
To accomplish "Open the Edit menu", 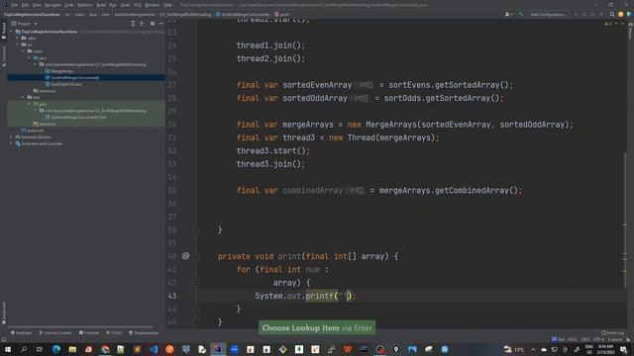I will point(25,5).
